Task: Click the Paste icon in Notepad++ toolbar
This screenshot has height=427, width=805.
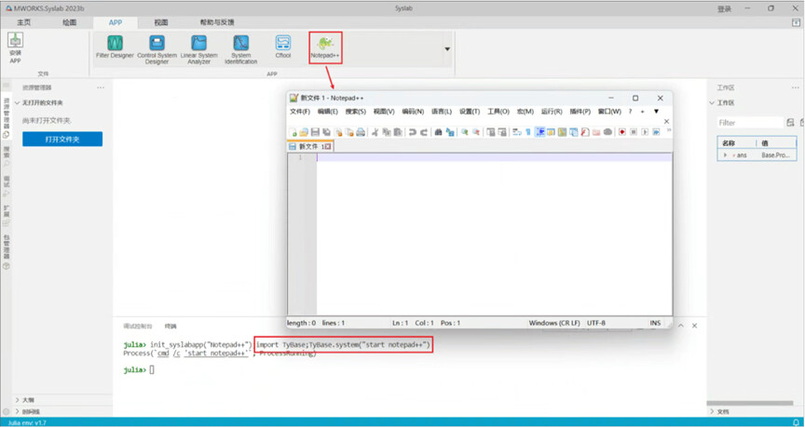Action: click(398, 132)
